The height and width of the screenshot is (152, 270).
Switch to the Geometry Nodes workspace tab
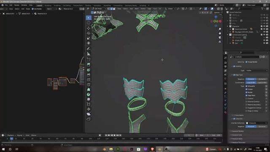(131, 5)
